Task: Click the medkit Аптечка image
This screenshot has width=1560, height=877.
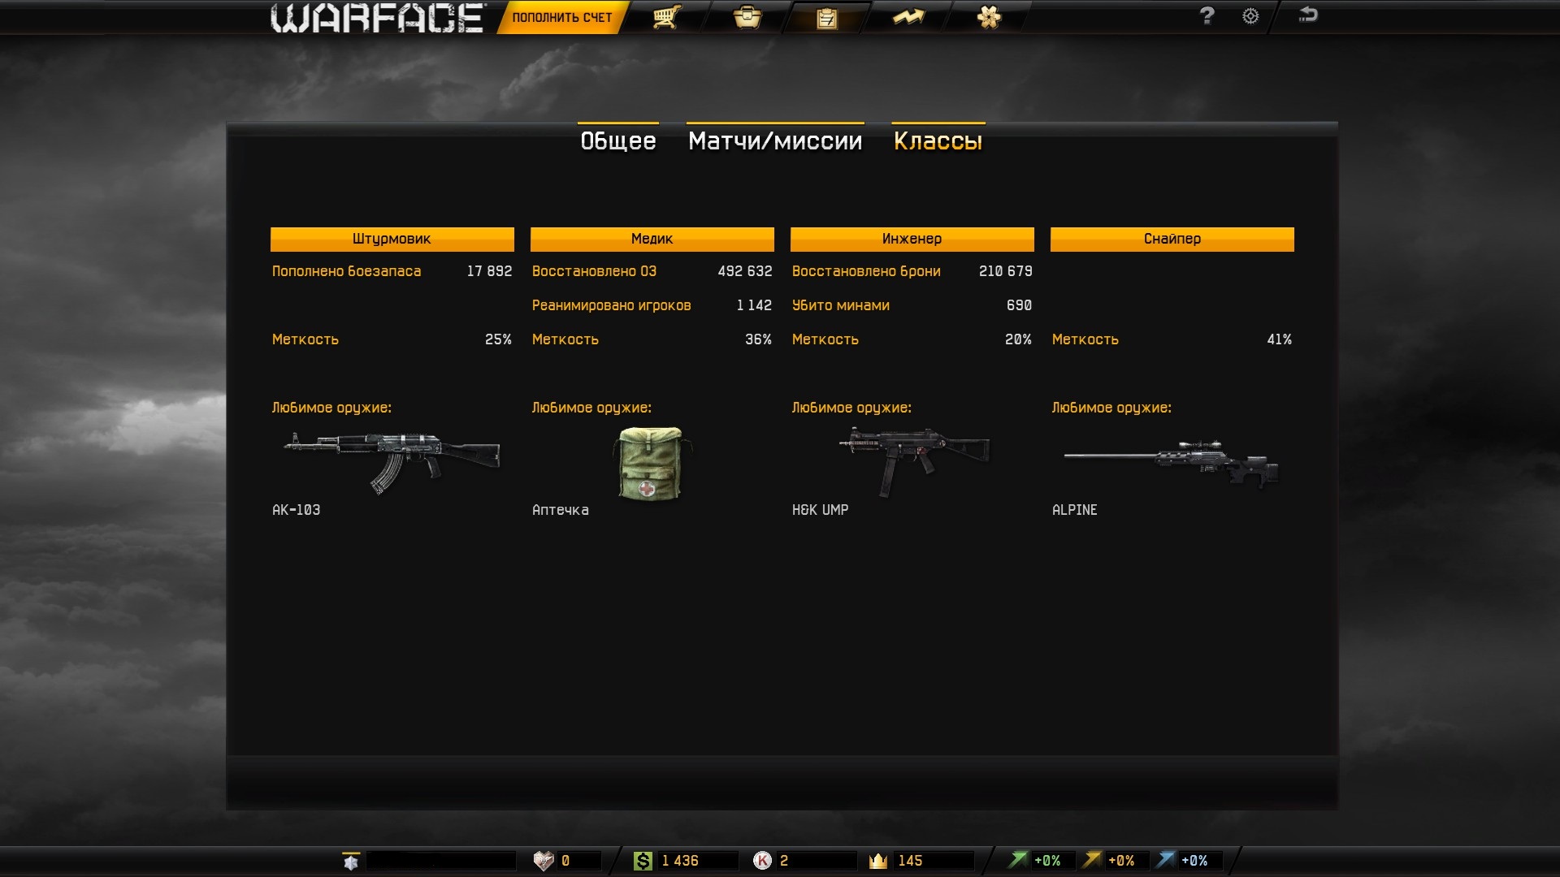Action: click(650, 464)
